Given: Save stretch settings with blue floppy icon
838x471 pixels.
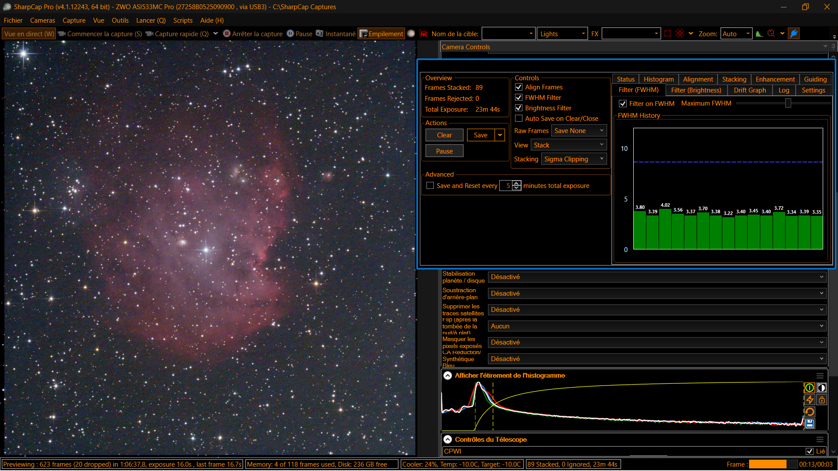Looking at the screenshot, I should click(x=810, y=423).
